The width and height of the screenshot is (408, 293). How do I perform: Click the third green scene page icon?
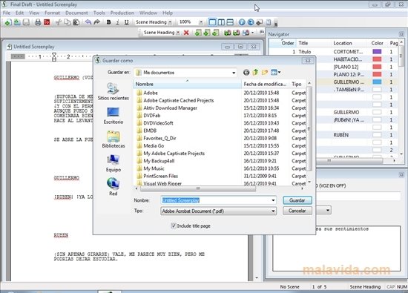216,33
